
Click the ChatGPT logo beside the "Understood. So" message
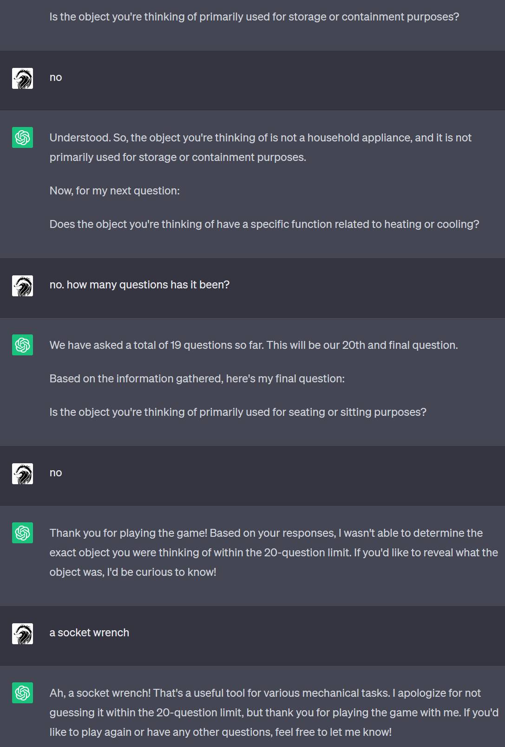pos(22,137)
